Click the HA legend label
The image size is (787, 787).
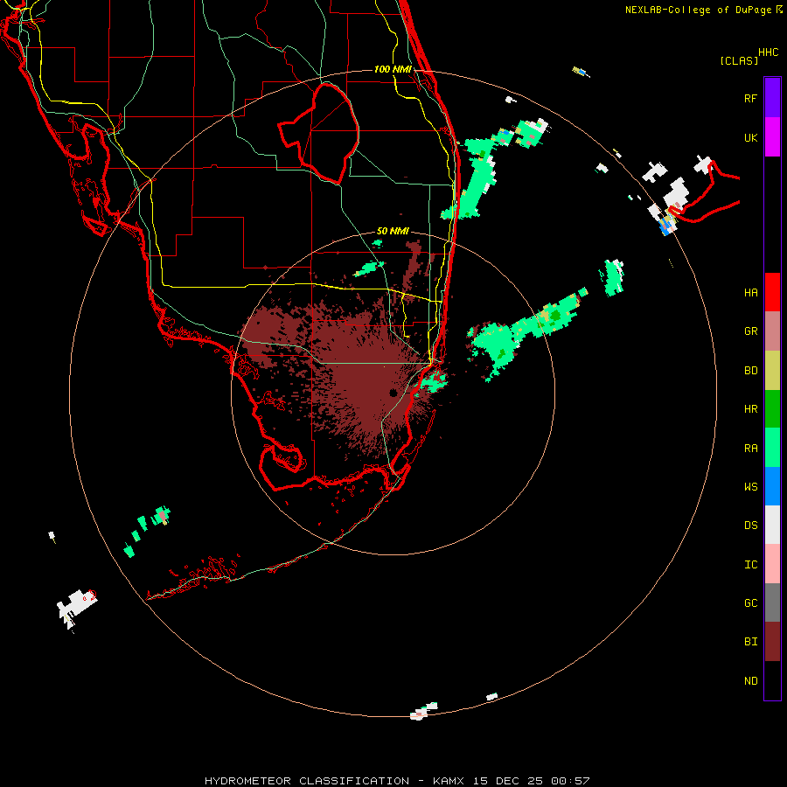tap(750, 293)
